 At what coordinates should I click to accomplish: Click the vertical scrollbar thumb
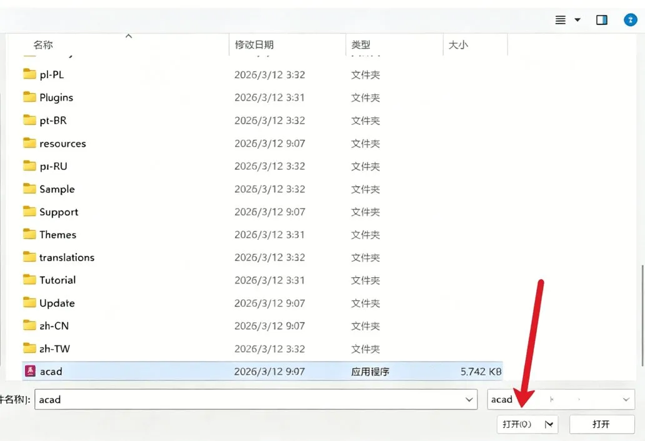tap(642, 315)
